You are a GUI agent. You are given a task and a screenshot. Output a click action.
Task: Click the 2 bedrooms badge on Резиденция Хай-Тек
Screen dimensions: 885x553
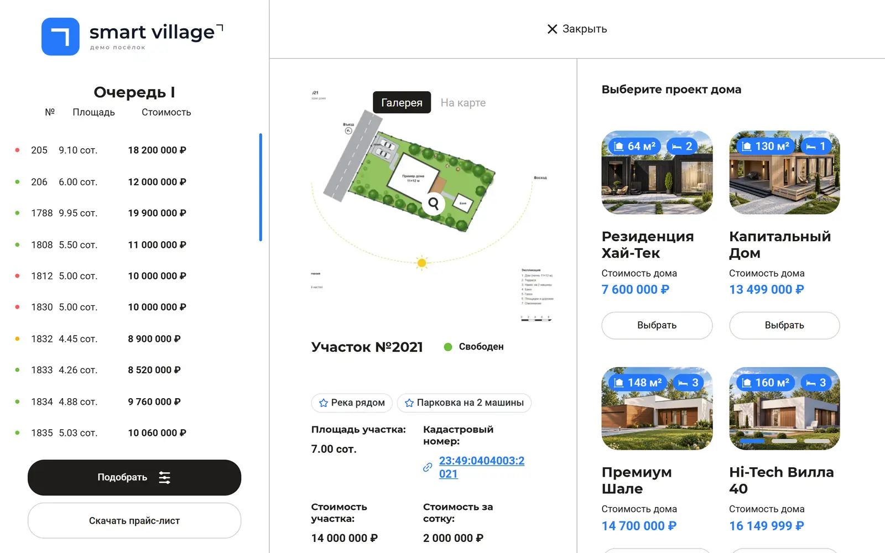(x=682, y=146)
